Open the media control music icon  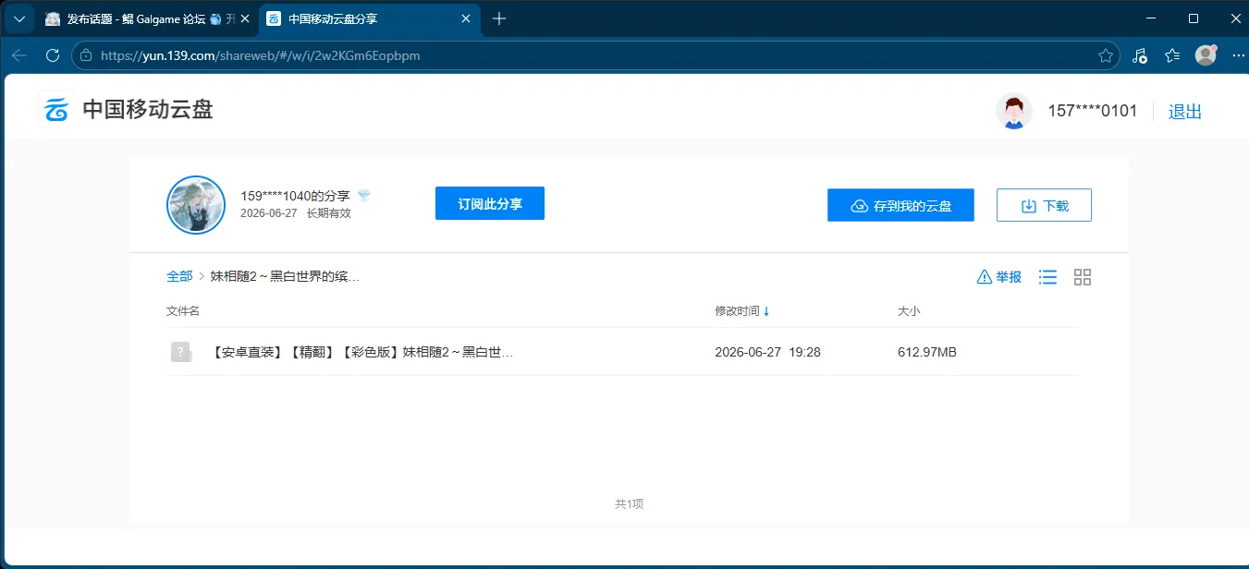point(1140,55)
